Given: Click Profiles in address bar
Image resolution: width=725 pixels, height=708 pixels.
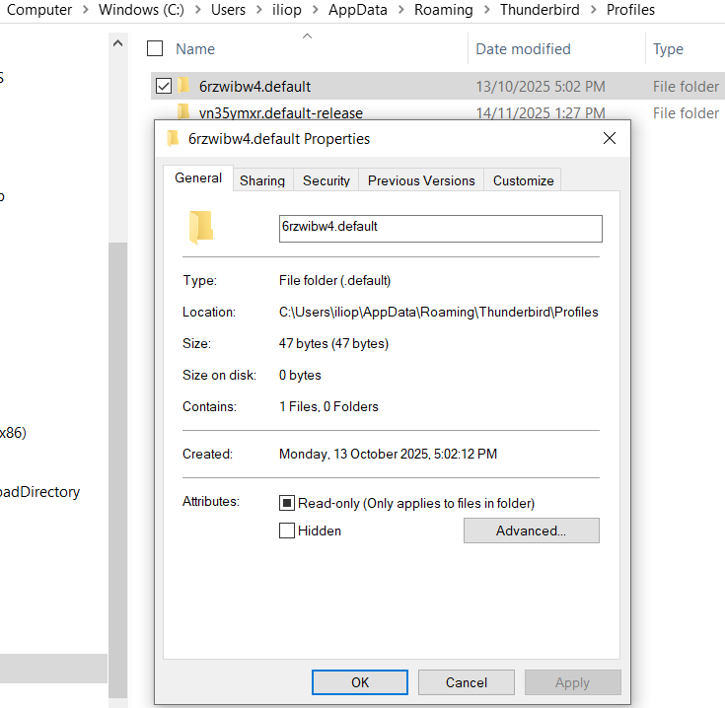Looking at the screenshot, I should coord(630,10).
